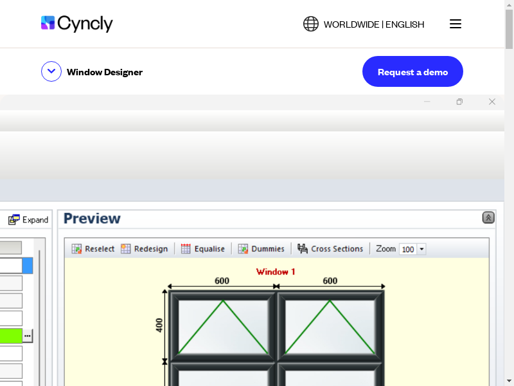The width and height of the screenshot is (514, 386).
Task: Click the Redesign toolbar icon
Action: (126, 249)
